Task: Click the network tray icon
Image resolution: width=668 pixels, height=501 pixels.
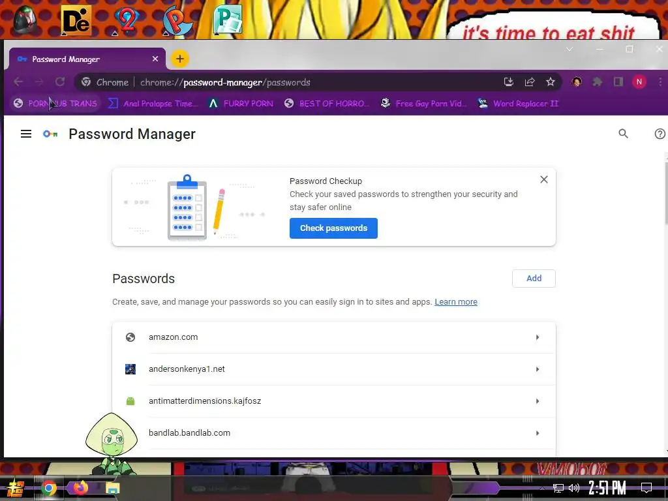Action: pos(558,488)
